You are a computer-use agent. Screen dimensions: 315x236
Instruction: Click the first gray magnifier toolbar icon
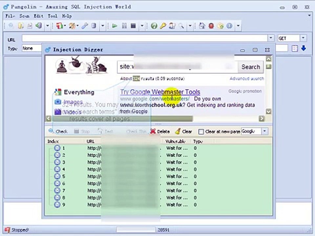point(11,26)
